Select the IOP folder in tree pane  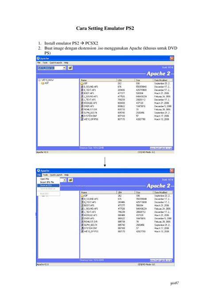pos(47,83)
